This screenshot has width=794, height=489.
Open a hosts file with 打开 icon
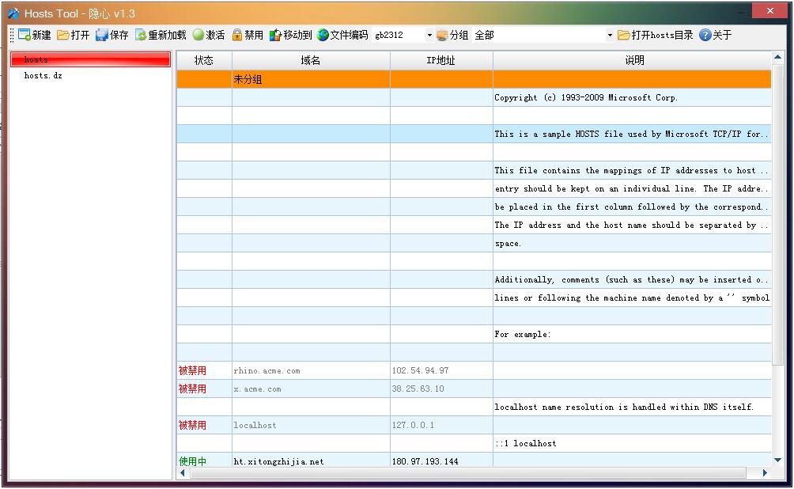[x=63, y=35]
